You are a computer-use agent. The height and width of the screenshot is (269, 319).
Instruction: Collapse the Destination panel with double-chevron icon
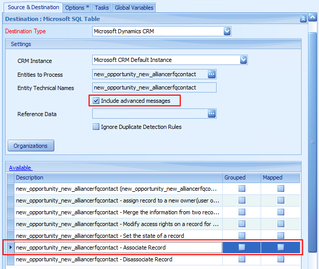(x=303, y=19)
